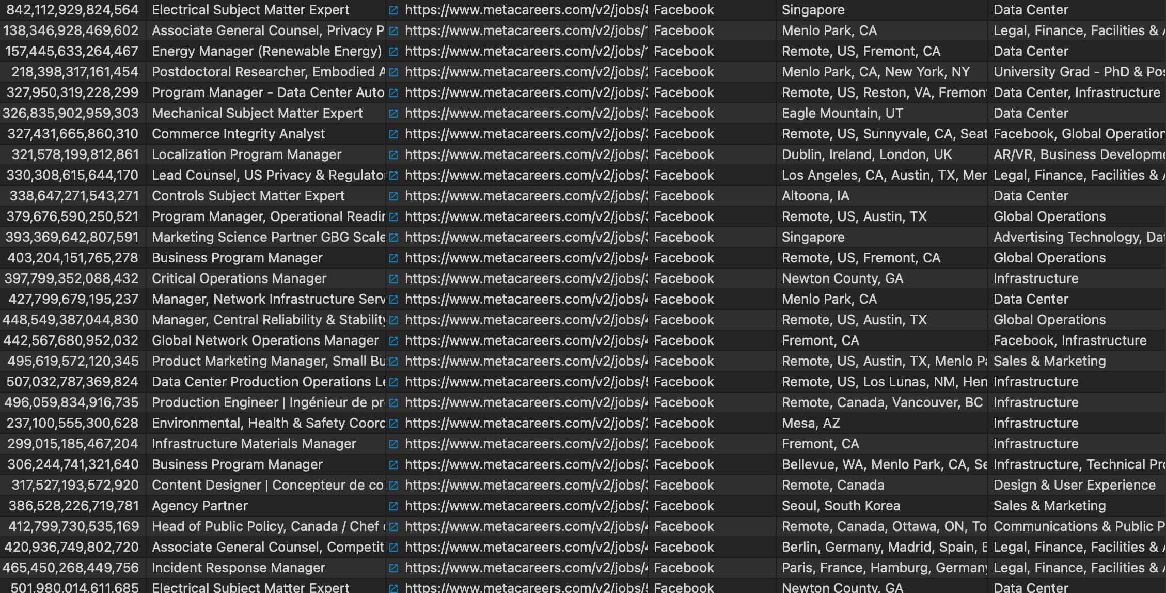
Task: Click link icon beside Incident Response Manager
Action: click(393, 568)
